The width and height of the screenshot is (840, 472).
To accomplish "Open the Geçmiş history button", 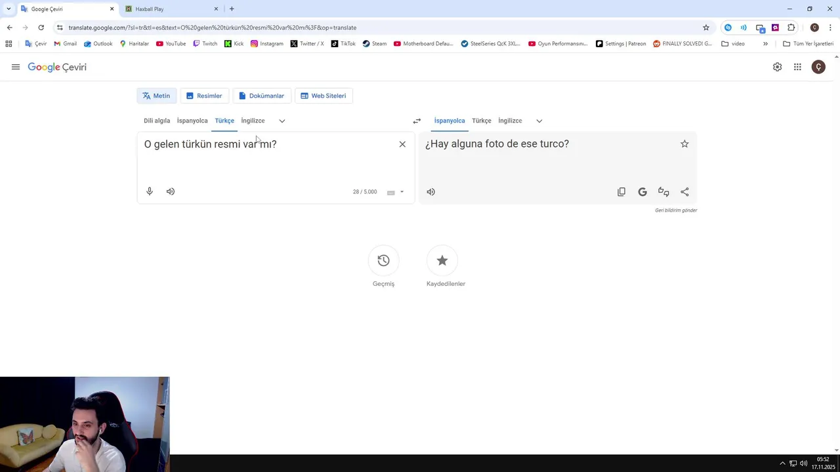I will pos(383,261).
